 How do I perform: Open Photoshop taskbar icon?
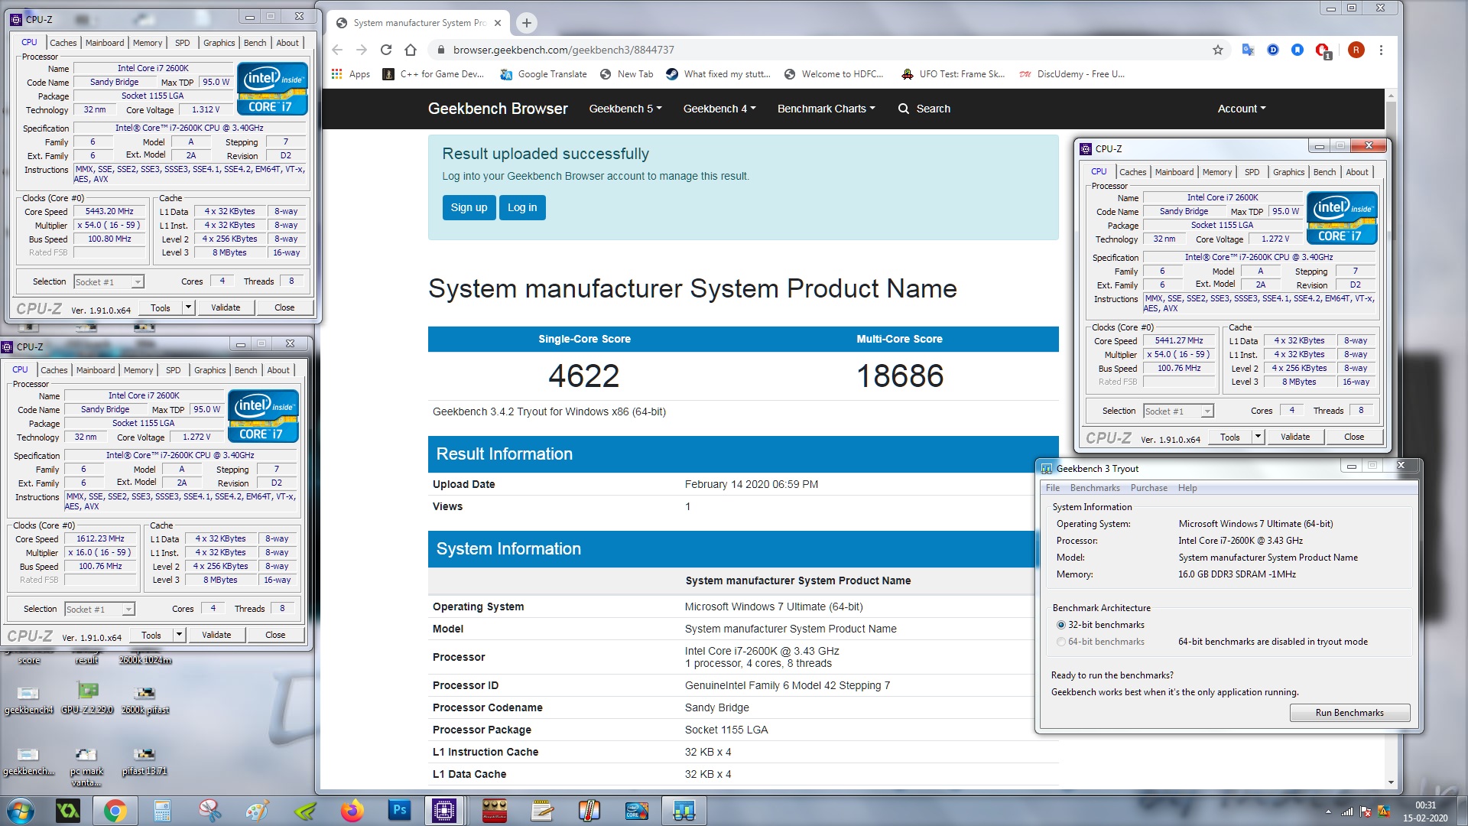tap(399, 810)
